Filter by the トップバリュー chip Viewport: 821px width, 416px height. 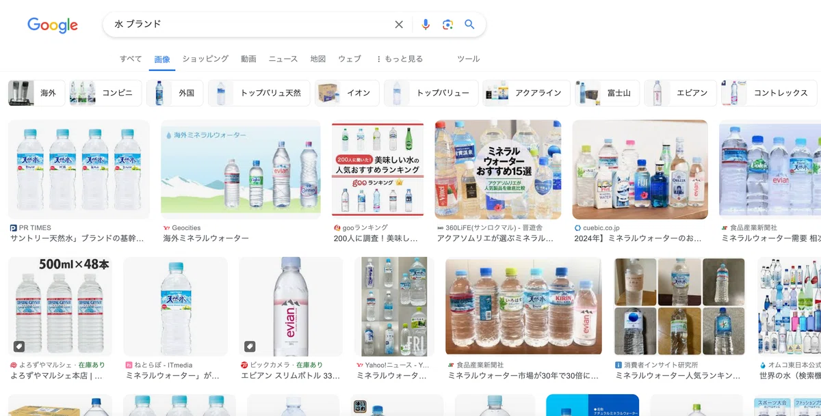click(x=431, y=93)
